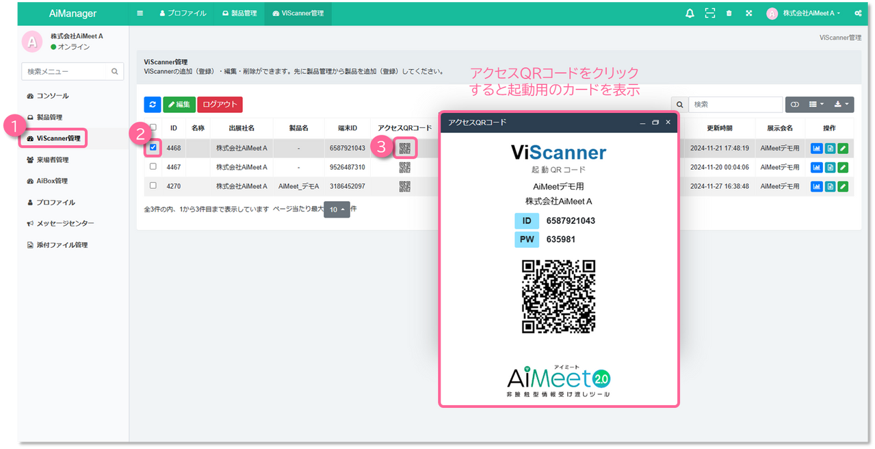Check the checkbox for row ID 4270
The height and width of the screenshot is (449, 875).
153,185
